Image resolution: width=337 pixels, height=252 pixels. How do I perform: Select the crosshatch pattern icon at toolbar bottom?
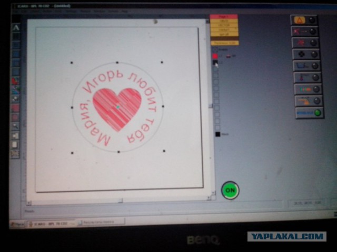[15, 154]
